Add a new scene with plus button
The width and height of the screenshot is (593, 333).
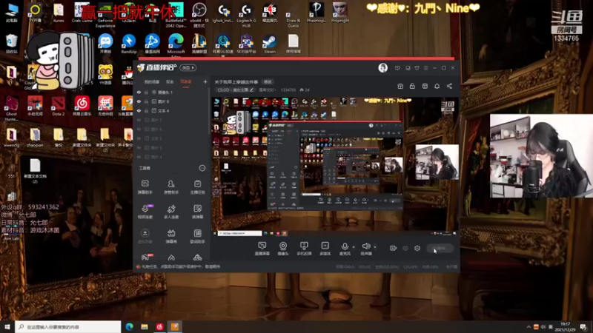click(205, 81)
